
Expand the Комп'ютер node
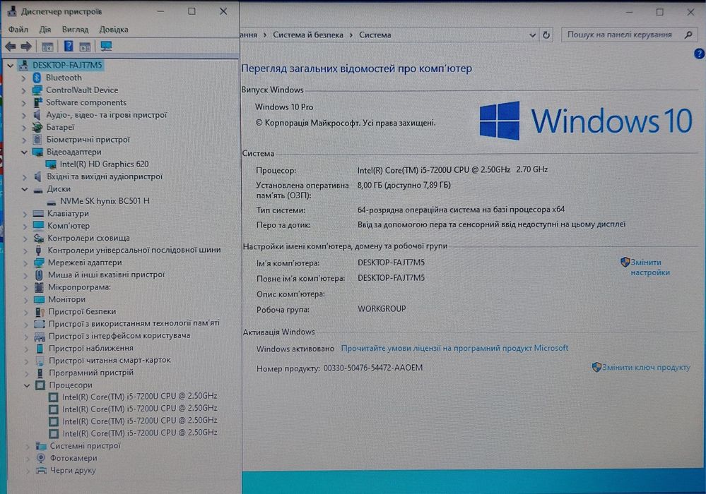(25, 226)
